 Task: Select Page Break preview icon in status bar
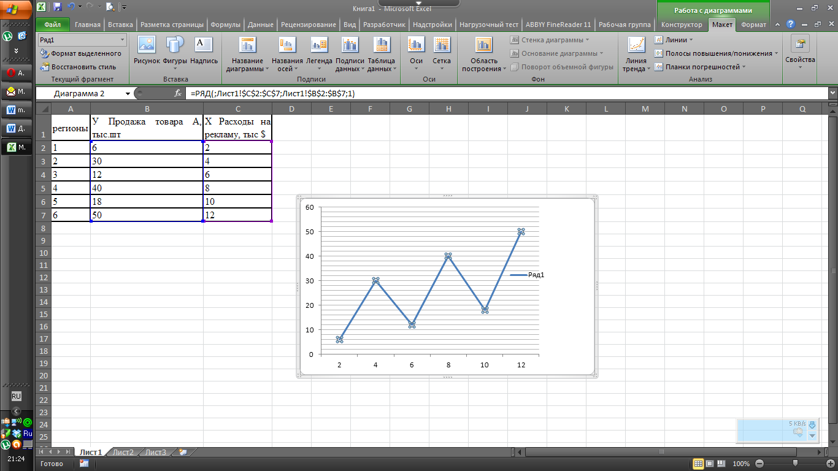(721, 464)
